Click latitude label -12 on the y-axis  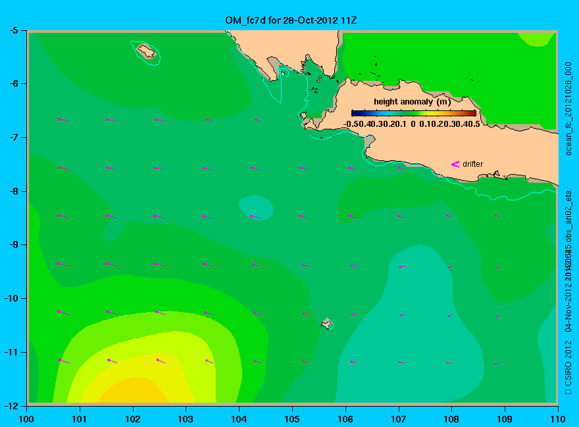pos(11,405)
